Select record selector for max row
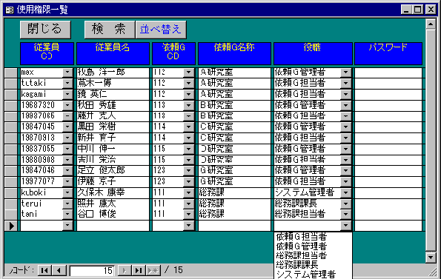Viewport: 441px width, 279px height. [10, 73]
